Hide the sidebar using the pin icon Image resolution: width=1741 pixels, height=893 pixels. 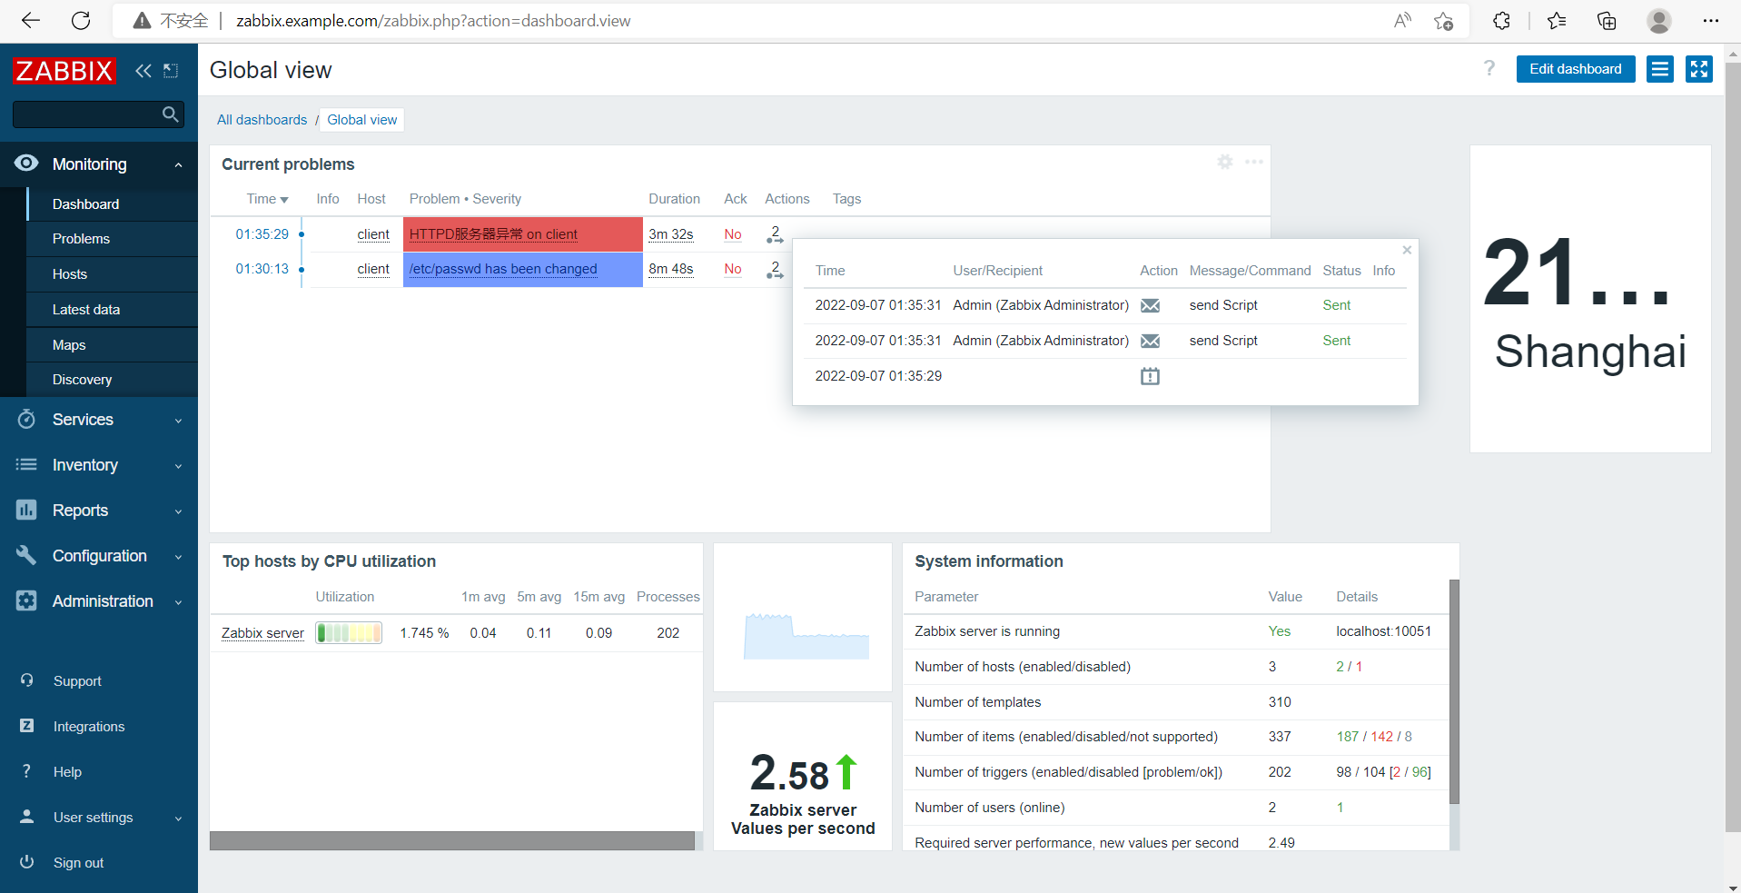click(x=171, y=71)
